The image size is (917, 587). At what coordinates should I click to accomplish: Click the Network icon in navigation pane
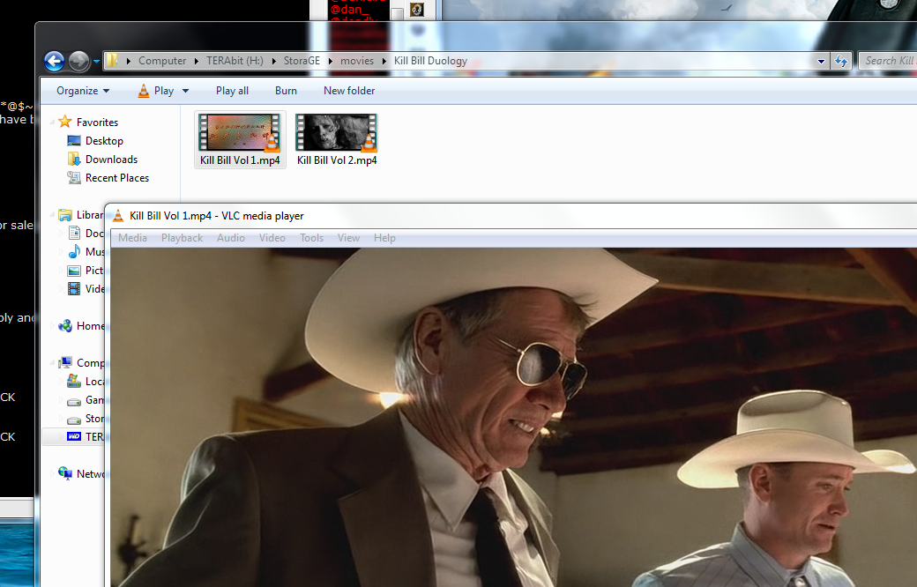click(x=65, y=473)
